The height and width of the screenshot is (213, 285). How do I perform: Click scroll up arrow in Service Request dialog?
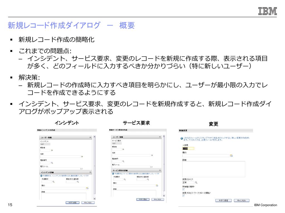164,136
